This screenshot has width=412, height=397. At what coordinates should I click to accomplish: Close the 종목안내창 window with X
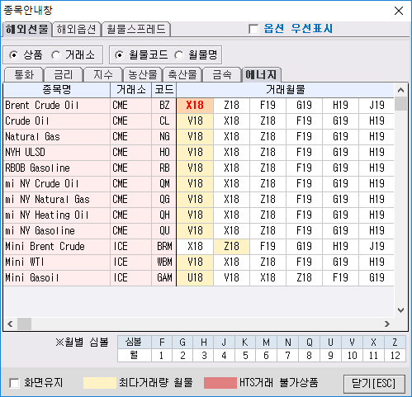pyautogui.click(x=399, y=11)
